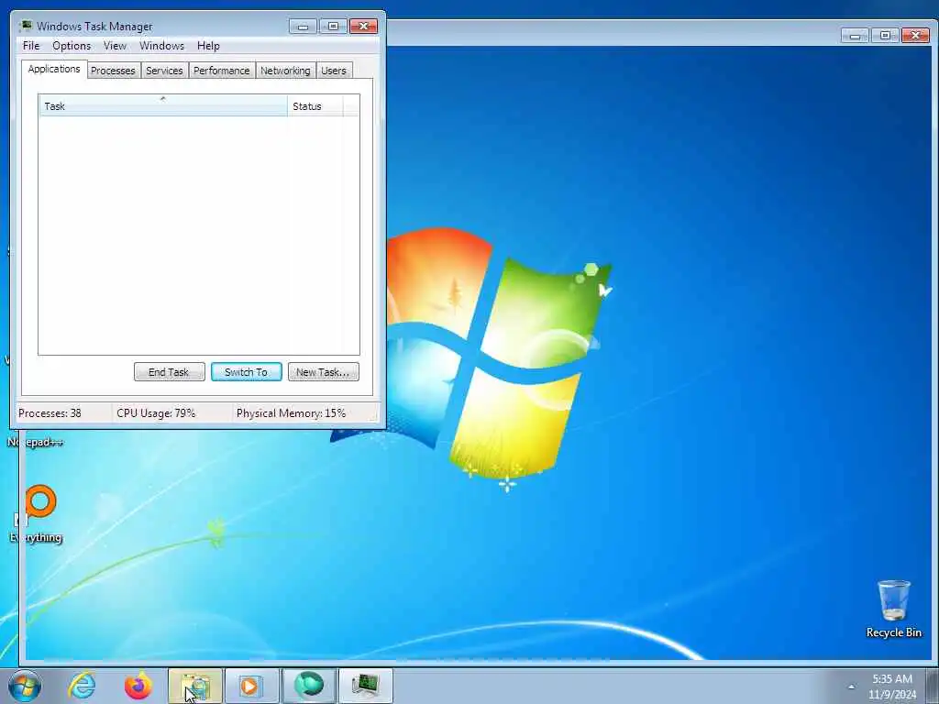
Task: Click CPU Usage: 79% status text
Action: (156, 413)
